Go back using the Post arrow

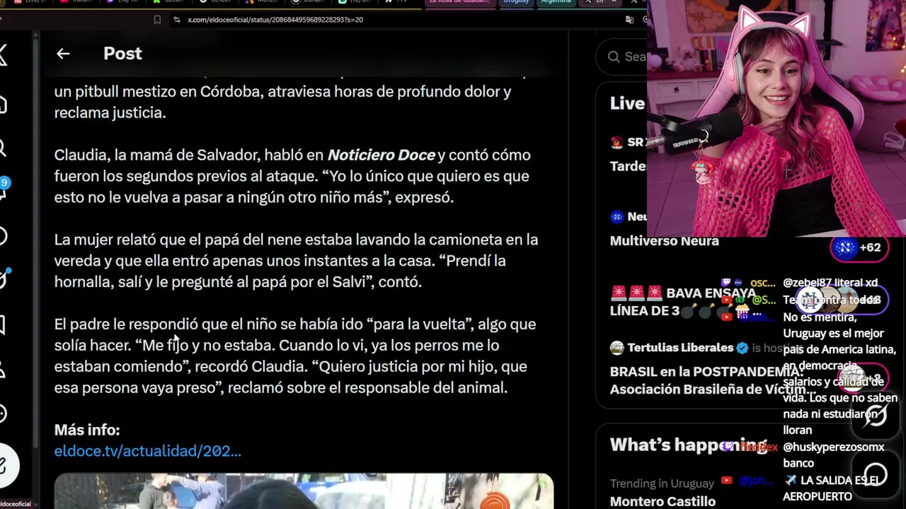tap(63, 54)
